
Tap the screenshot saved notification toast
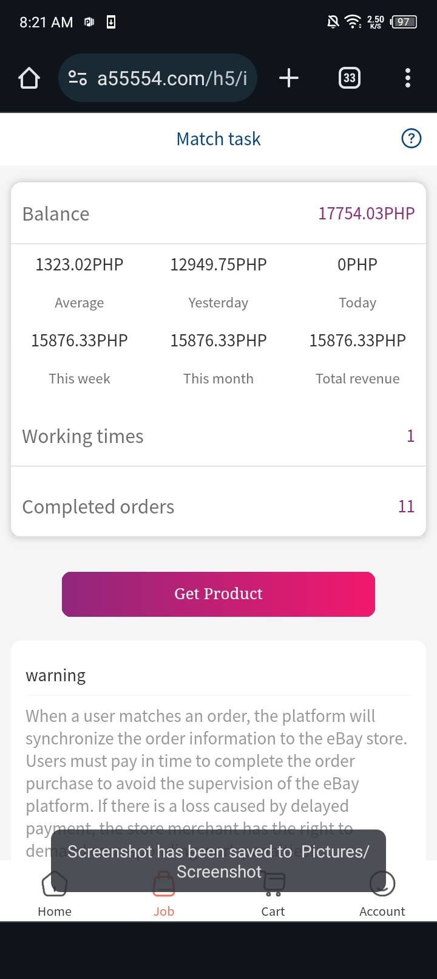click(x=218, y=861)
